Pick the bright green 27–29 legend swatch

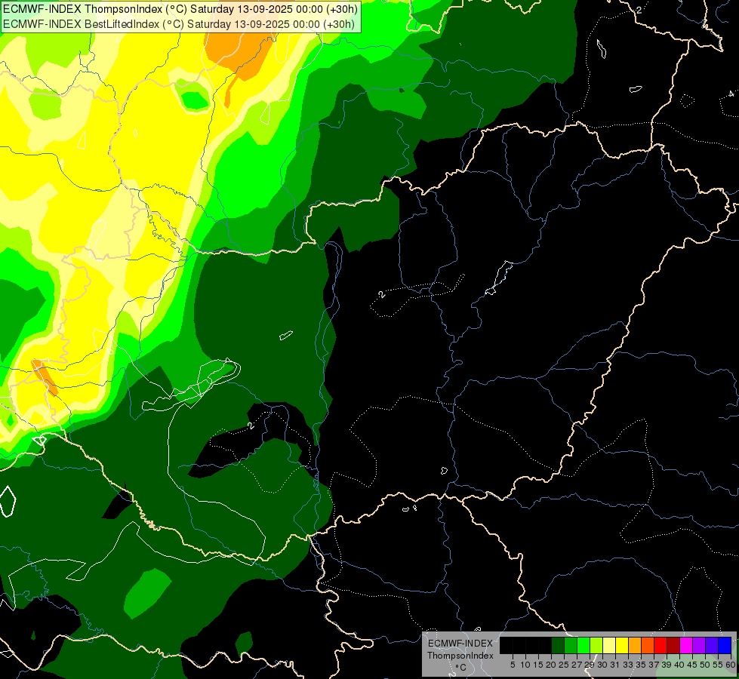(584, 646)
